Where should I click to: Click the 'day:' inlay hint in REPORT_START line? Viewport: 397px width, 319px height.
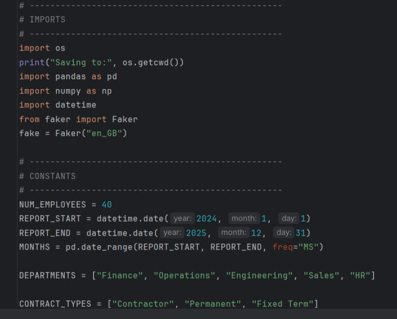[289, 219]
